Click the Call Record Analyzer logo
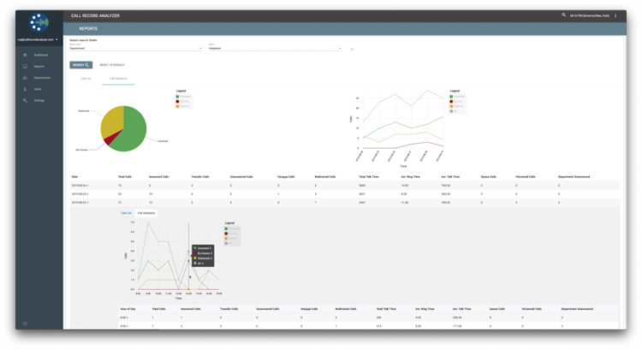 [39, 22]
